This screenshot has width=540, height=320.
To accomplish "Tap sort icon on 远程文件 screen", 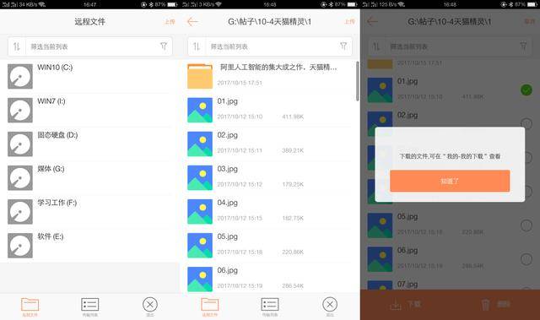I will click(17, 46).
